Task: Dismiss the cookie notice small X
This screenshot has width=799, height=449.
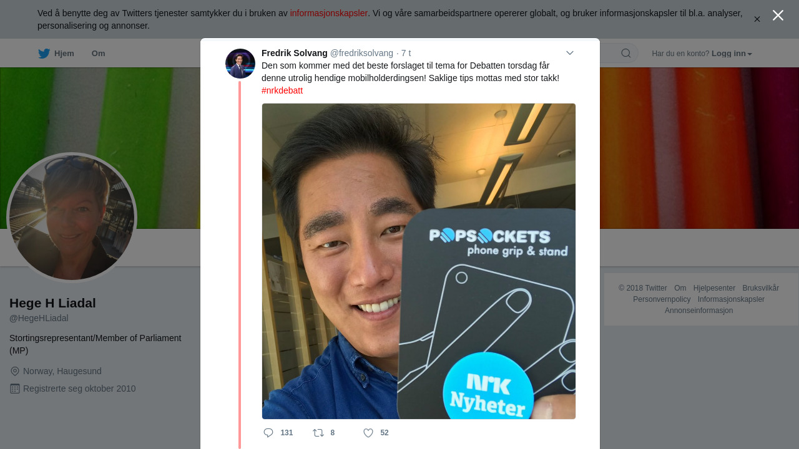Action: click(757, 19)
